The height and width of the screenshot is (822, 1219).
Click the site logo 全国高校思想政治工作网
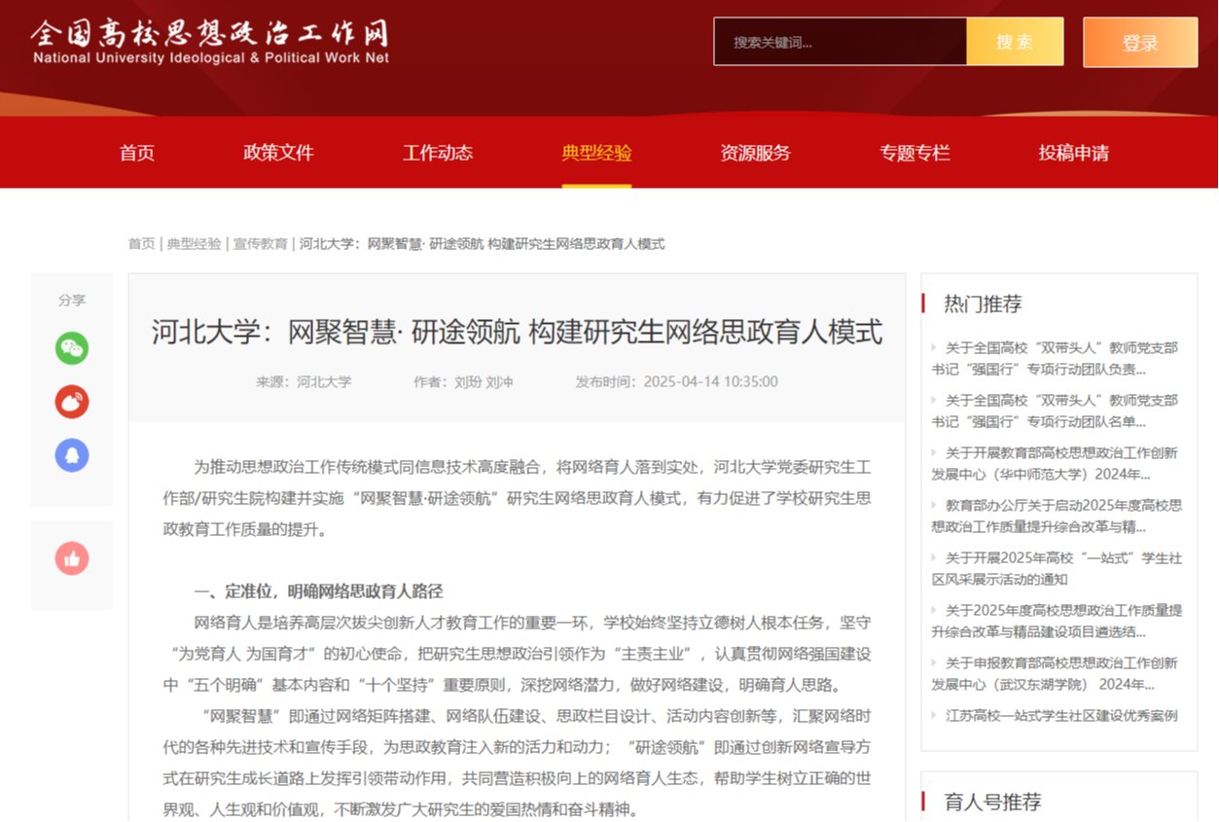(210, 42)
